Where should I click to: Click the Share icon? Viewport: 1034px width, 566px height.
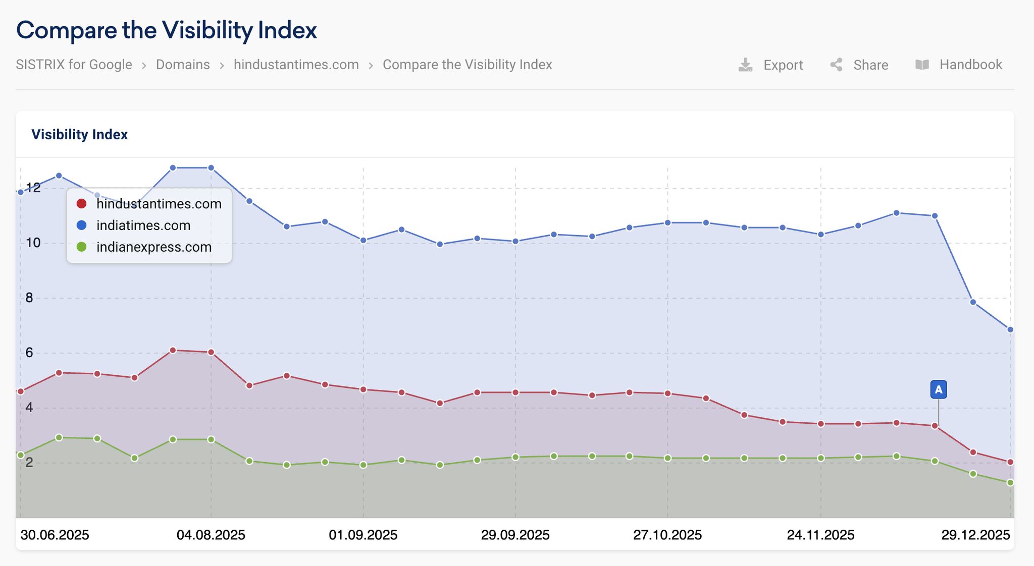point(837,65)
